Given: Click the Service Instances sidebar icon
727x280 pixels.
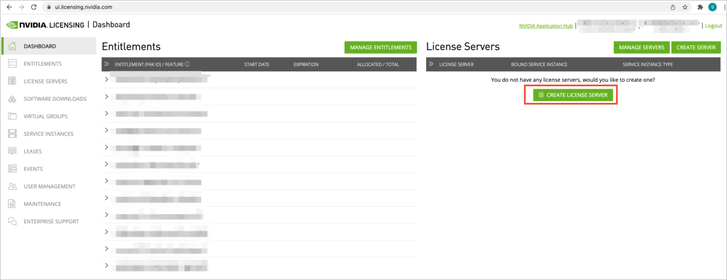Looking at the screenshot, I should 13,134.
